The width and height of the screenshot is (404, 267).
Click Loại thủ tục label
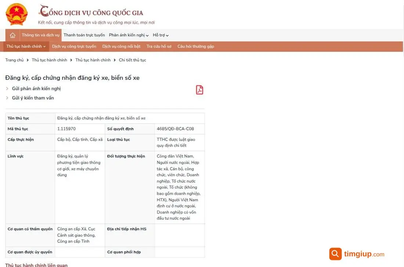119,140
